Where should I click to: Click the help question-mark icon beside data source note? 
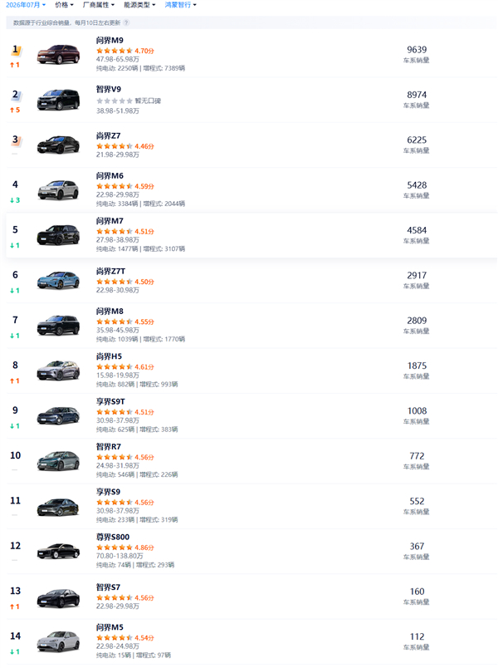[x=126, y=22]
